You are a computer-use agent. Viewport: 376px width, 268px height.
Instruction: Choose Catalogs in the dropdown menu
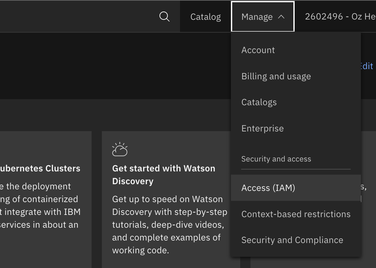[259, 102]
